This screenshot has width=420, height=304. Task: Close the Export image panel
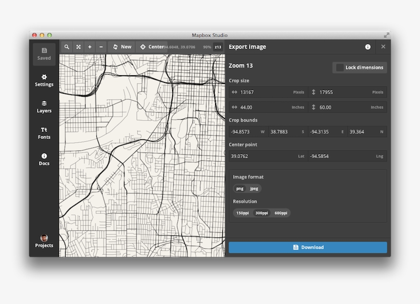pyautogui.click(x=383, y=47)
